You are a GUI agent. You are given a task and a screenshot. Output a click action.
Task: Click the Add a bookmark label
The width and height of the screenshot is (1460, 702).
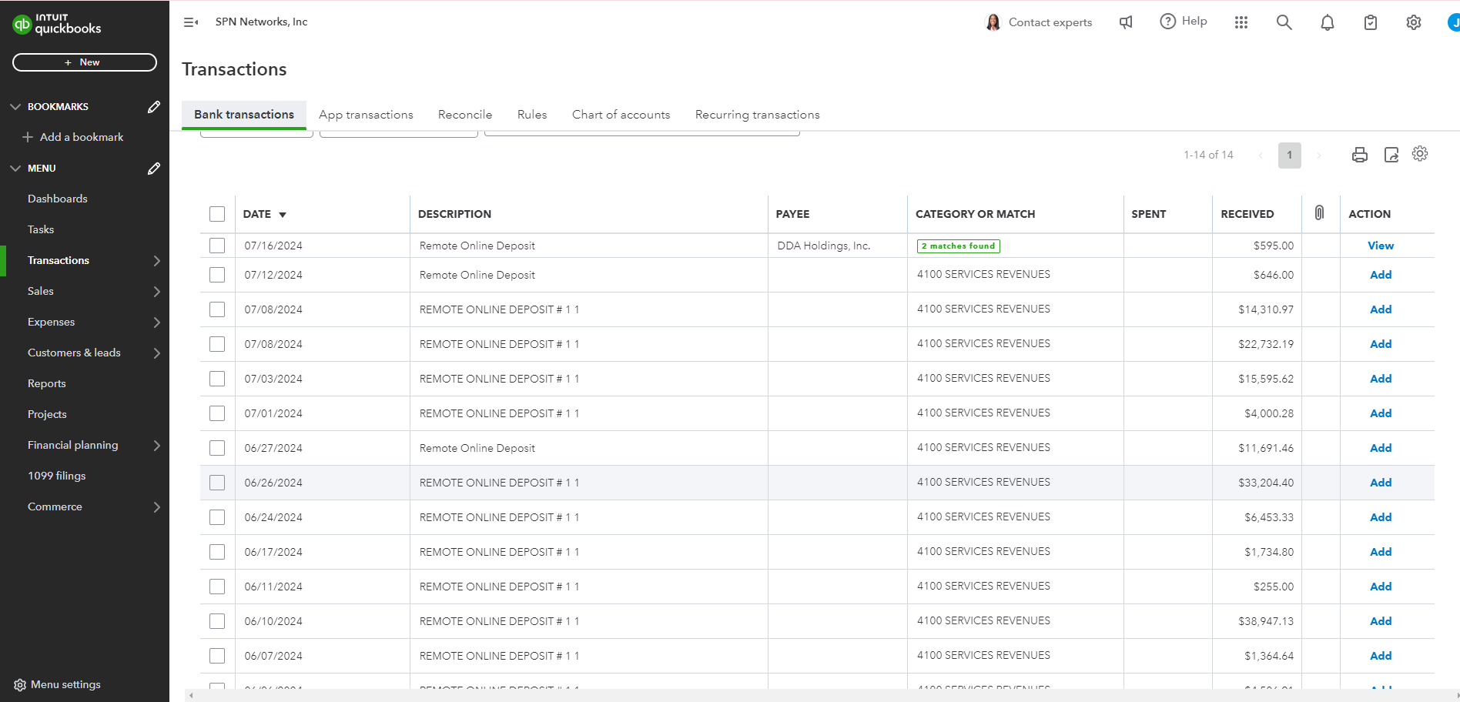tap(82, 137)
